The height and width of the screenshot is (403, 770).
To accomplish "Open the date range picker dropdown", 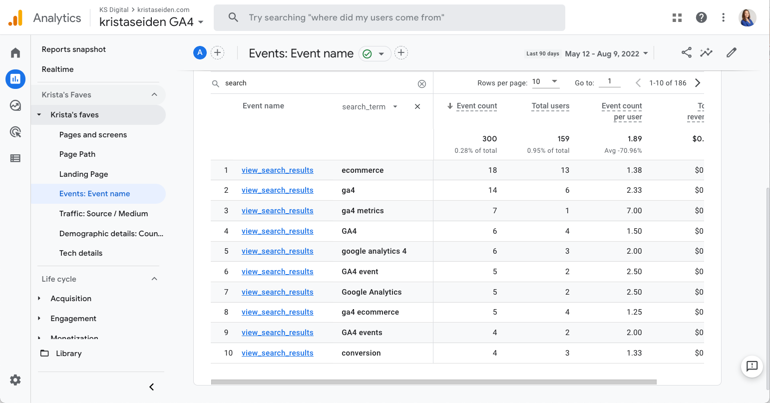I will pos(606,54).
